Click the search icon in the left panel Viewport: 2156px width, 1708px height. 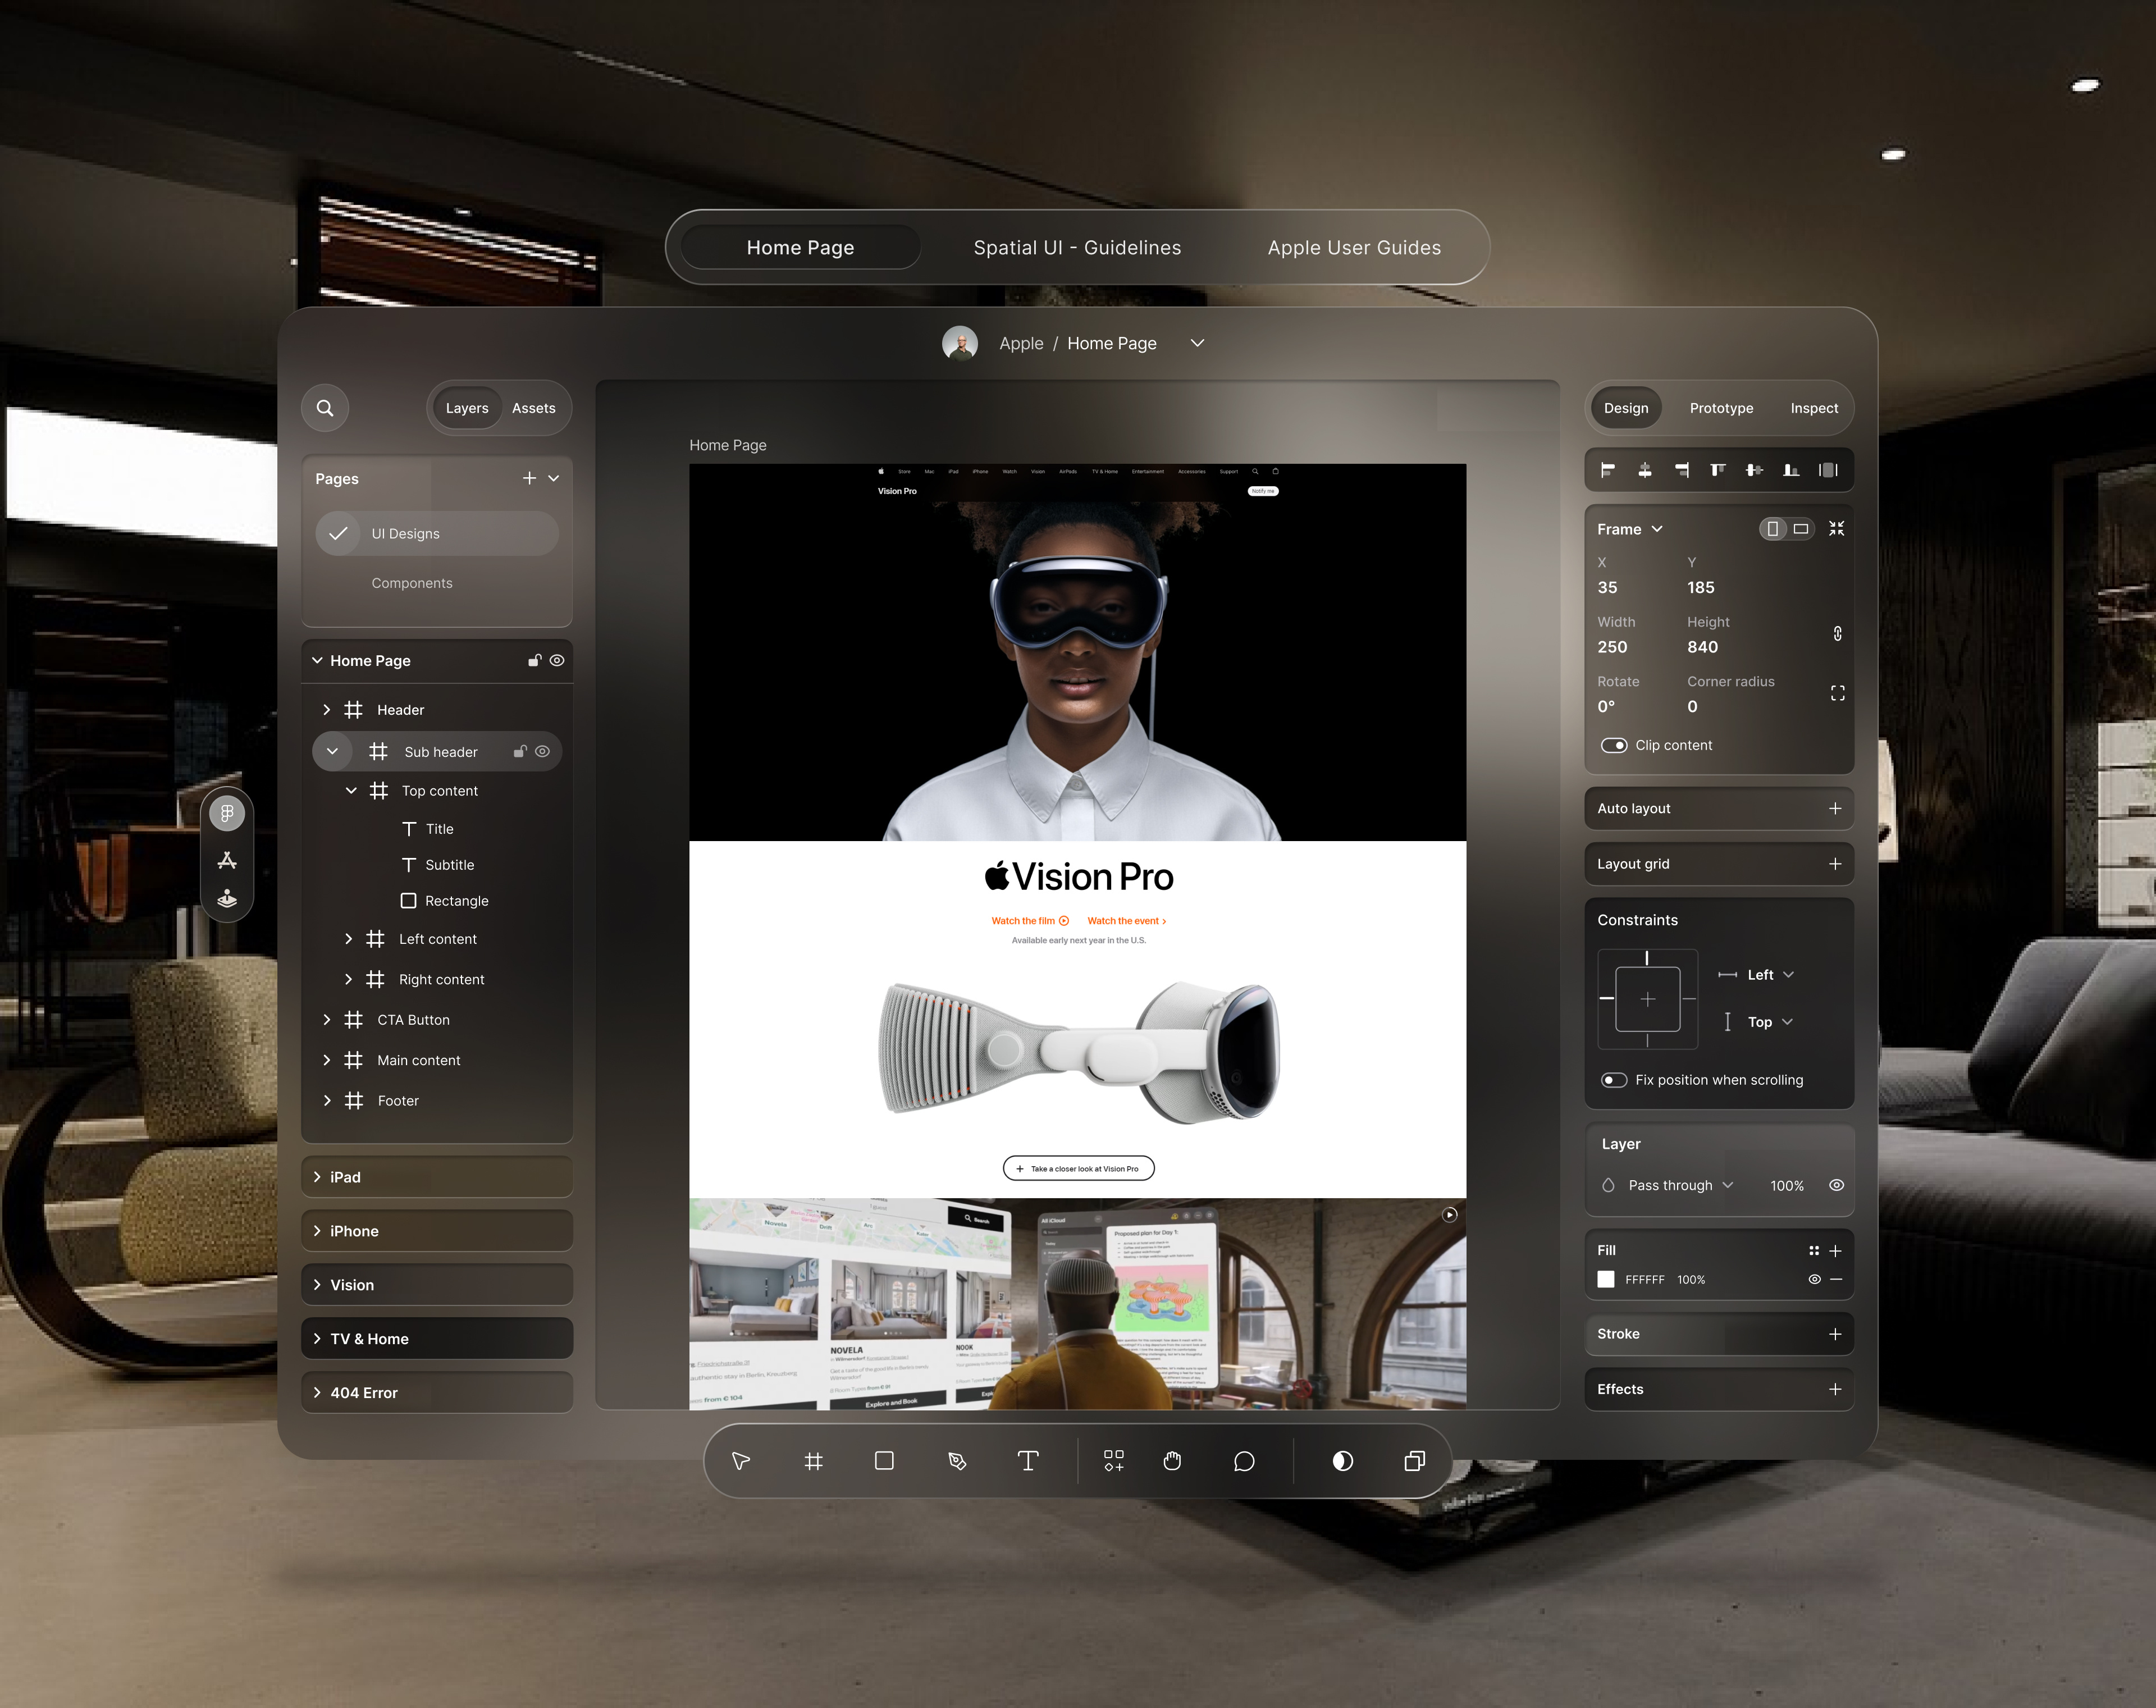(325, 408)
